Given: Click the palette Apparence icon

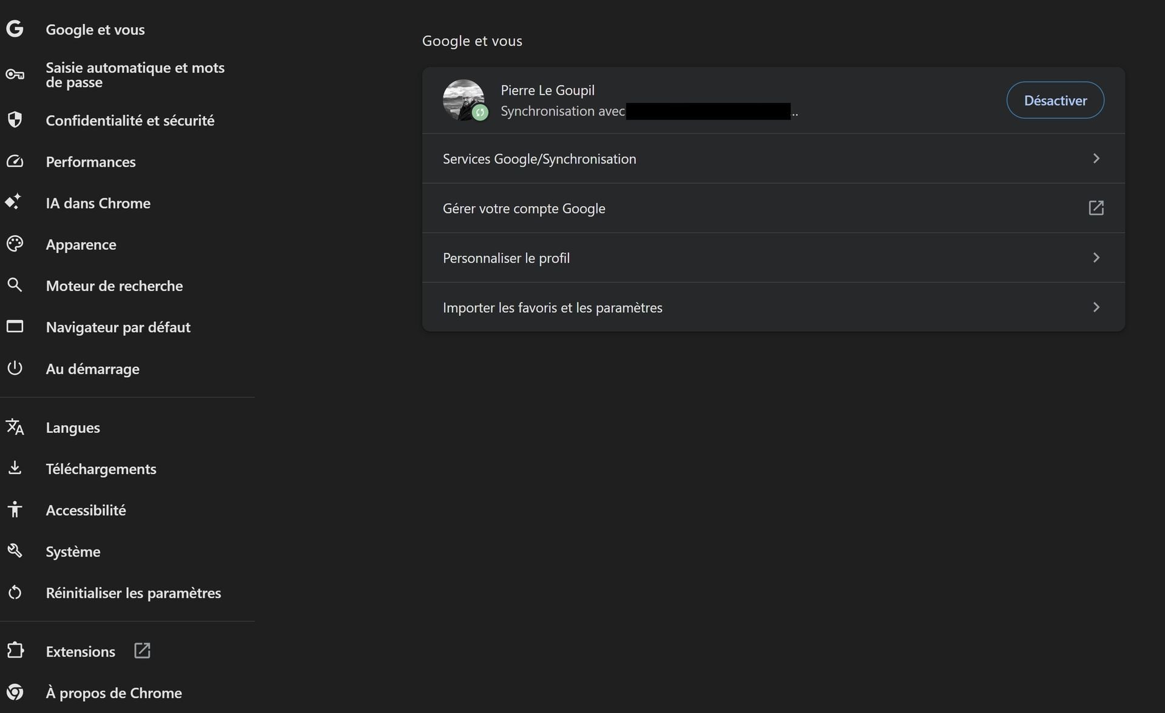Looking at the screenshot, I should tap(15, 244).
